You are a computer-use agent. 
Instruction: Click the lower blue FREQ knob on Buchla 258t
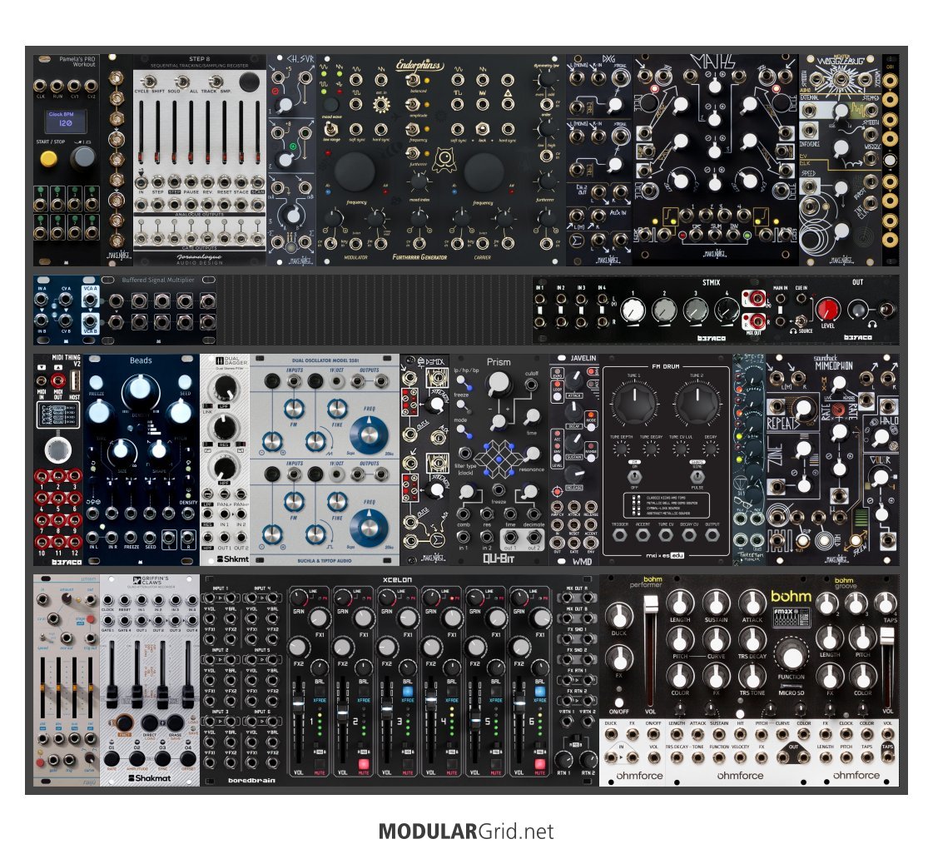369,529
